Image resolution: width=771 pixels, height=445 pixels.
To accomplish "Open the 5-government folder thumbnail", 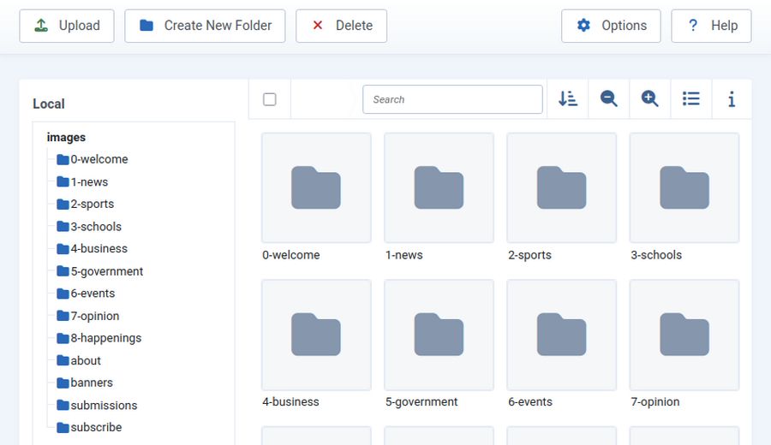I will (439, 335).
